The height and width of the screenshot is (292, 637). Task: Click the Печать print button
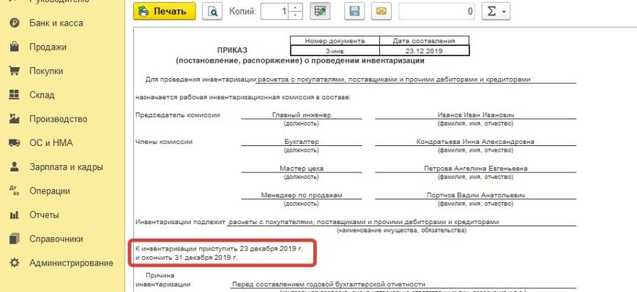[x=165, y=12]
